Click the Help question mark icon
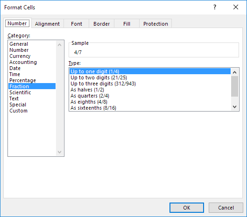This screenshot has width=247, height=217. (215, 7)
